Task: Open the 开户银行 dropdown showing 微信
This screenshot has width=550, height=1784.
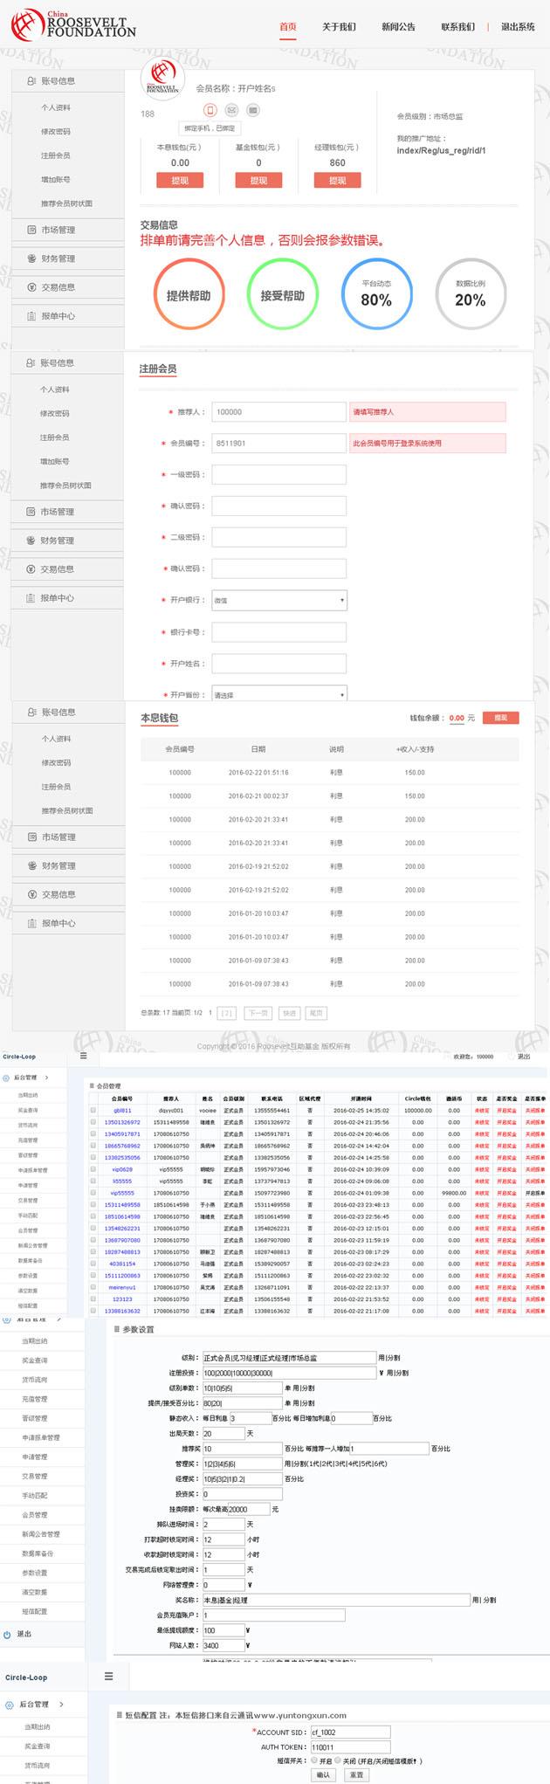Action: [278, 600]
